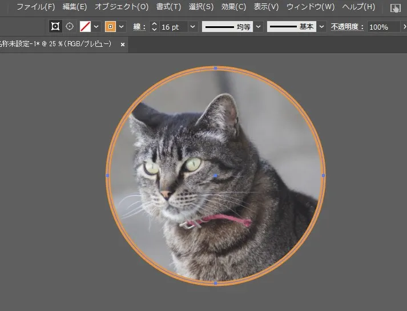Open the stroke color dropdown arrow

coord(122,26)
